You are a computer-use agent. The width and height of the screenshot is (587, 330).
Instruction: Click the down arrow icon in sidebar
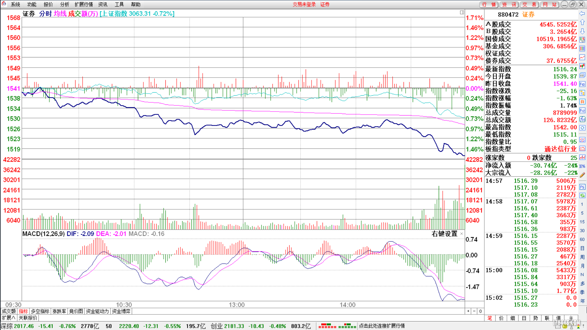coord(582,31)
